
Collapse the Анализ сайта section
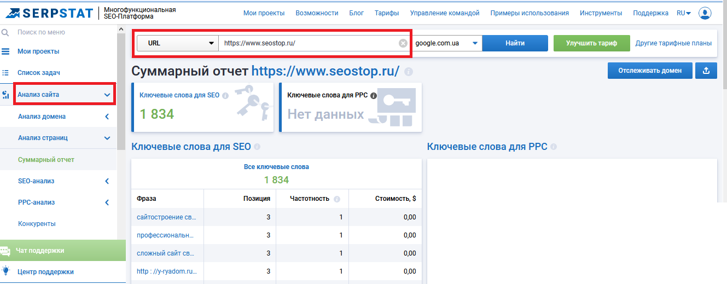(107, 95)
